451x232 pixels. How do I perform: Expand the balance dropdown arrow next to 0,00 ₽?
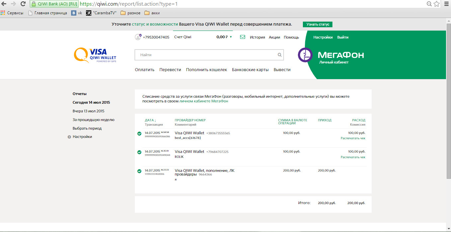tap(231, 37)
